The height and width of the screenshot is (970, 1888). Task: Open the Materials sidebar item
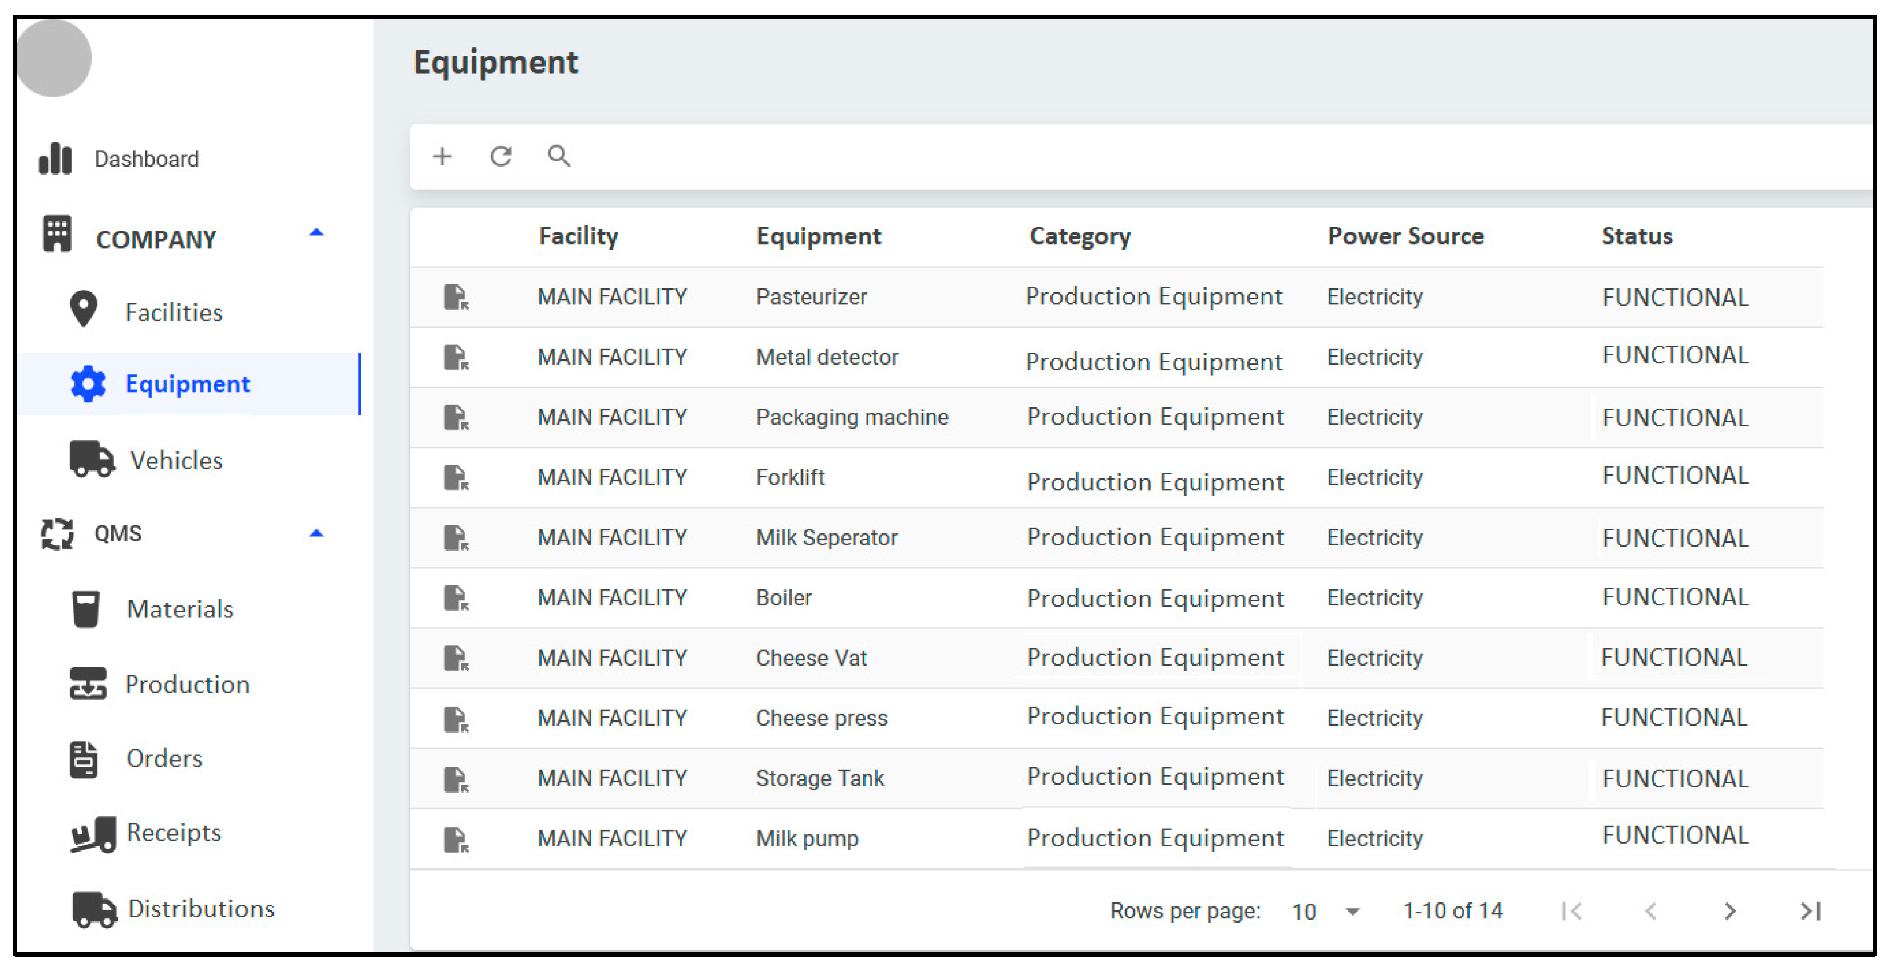tap(180, 609)
